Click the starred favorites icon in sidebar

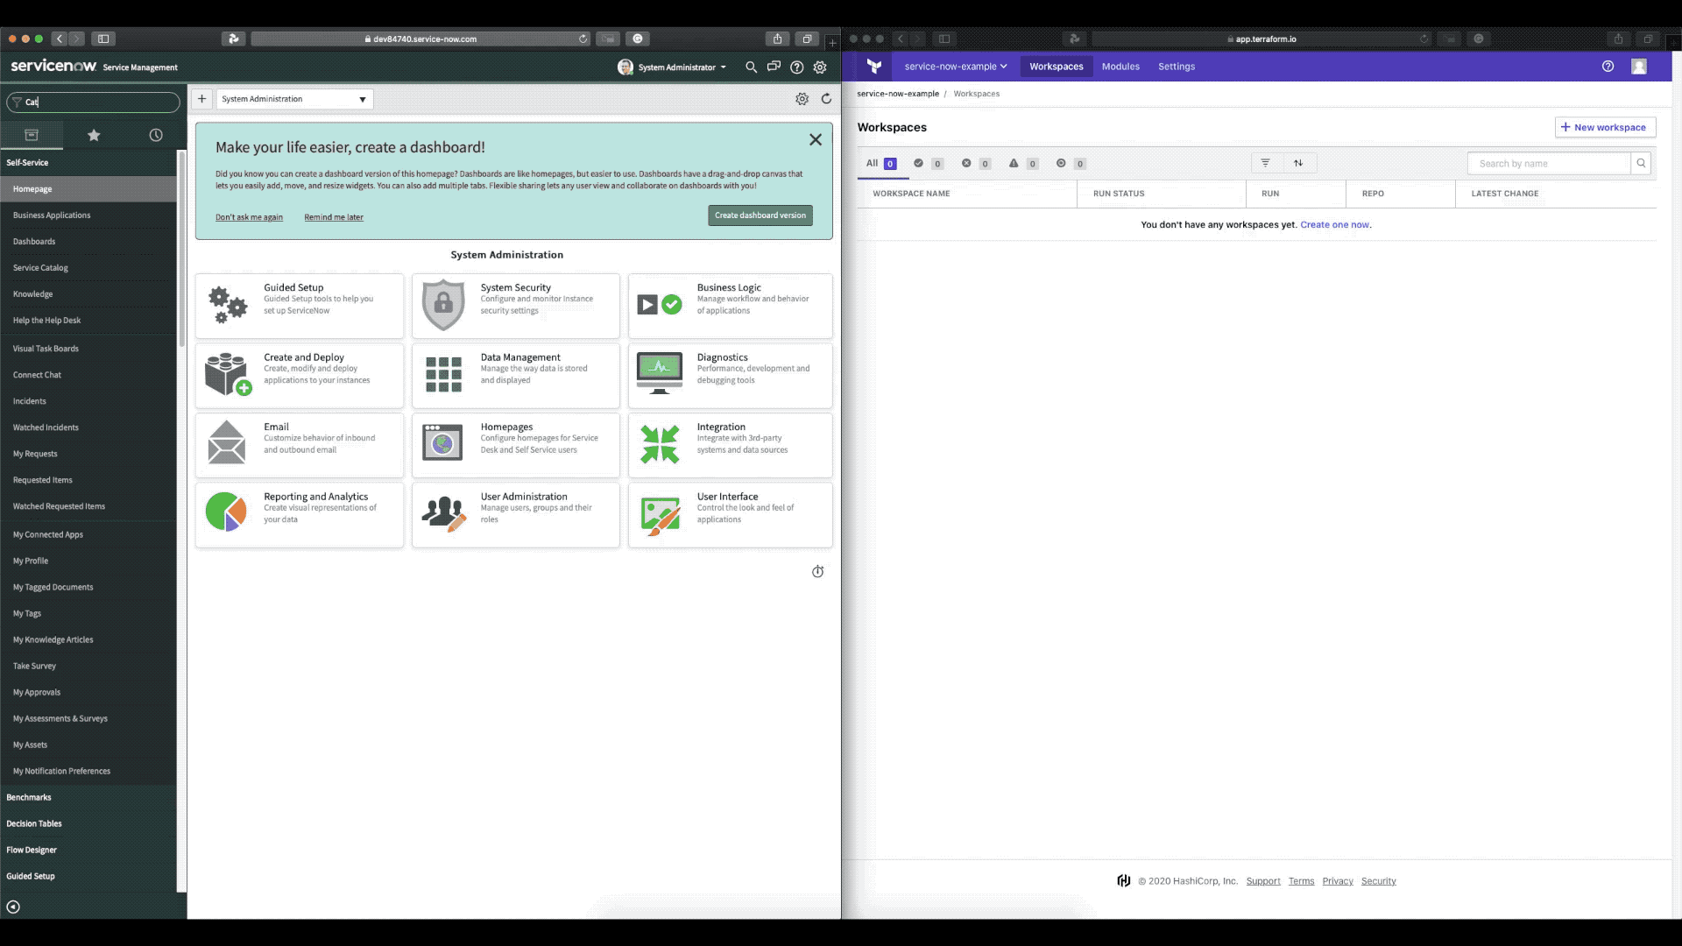coord(94,135)
